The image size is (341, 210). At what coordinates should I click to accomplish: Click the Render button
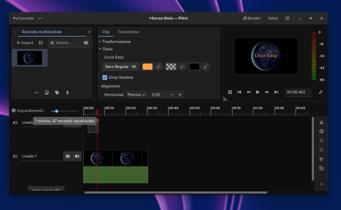pyautogui.click(x=252, y=18)
